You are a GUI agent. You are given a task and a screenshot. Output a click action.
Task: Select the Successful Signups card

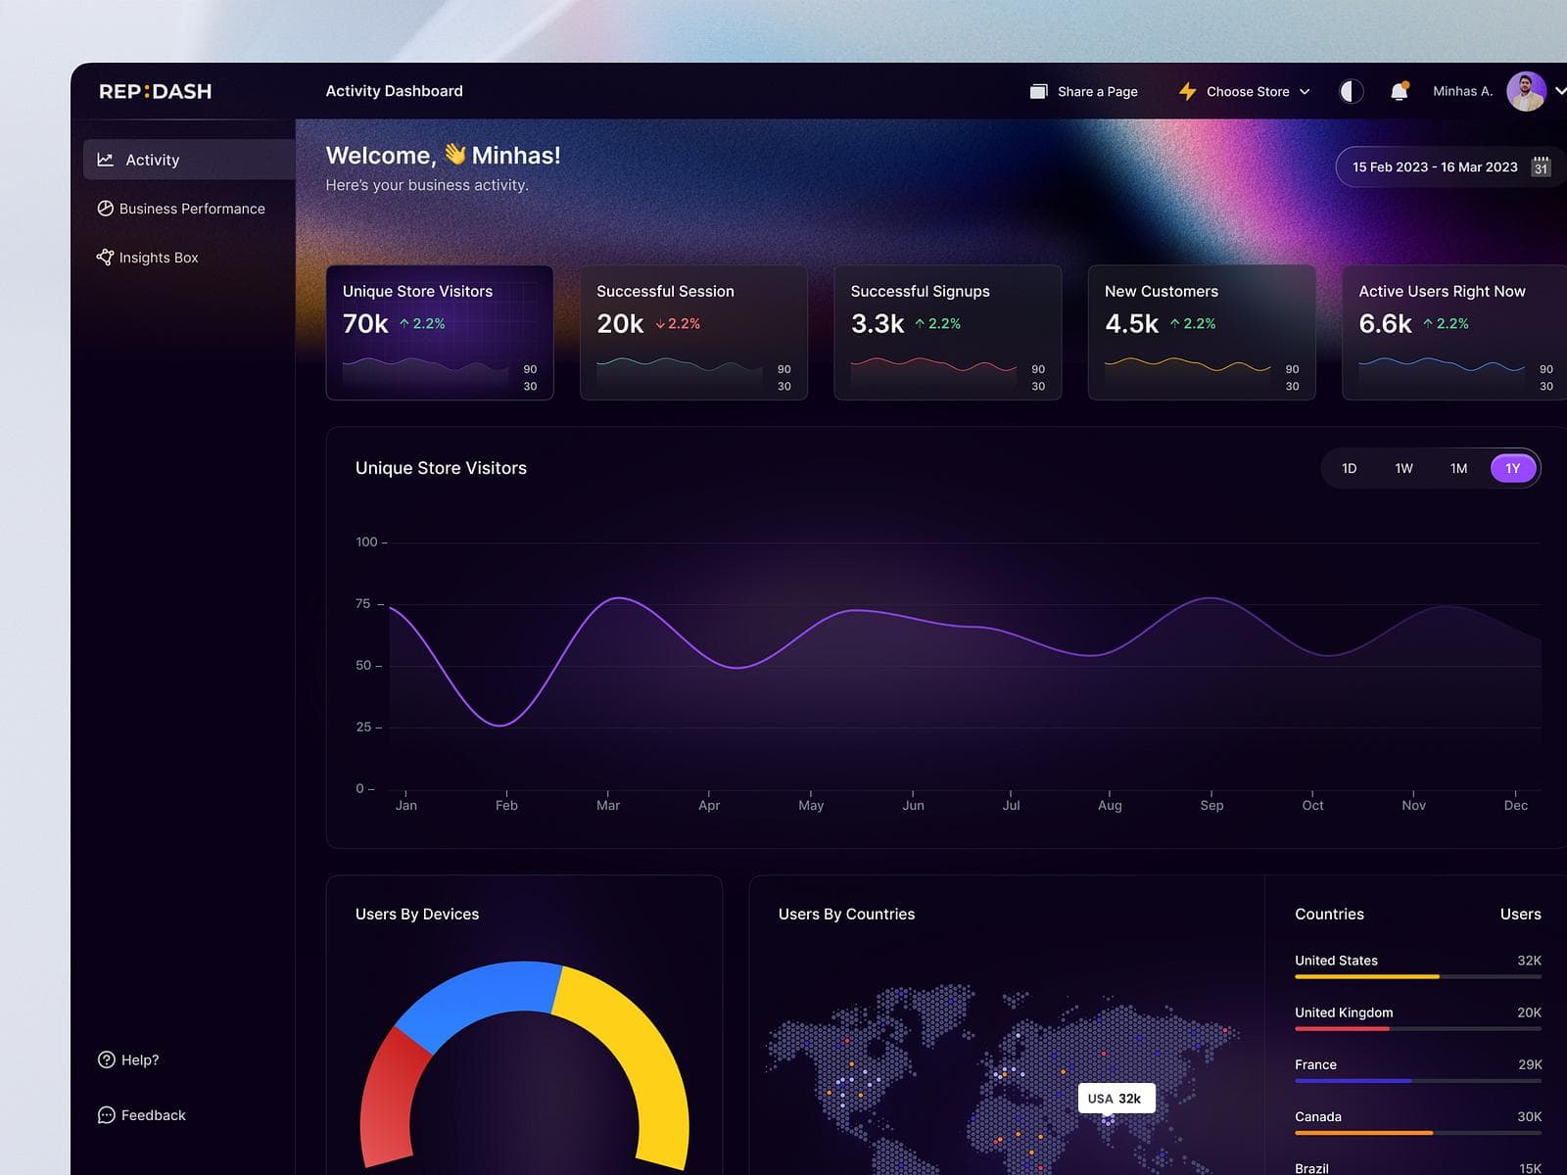point(948,332)
